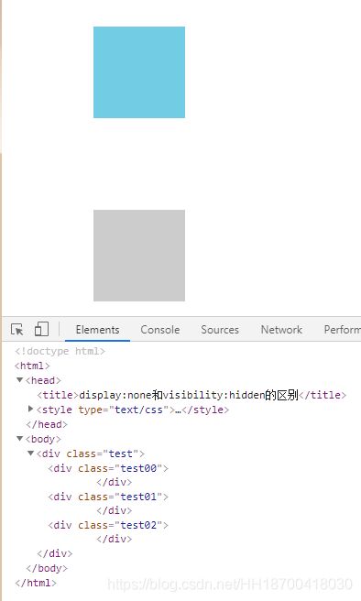361x601 pixels.
Task: Select the title element row
Action: coord(191,395)
